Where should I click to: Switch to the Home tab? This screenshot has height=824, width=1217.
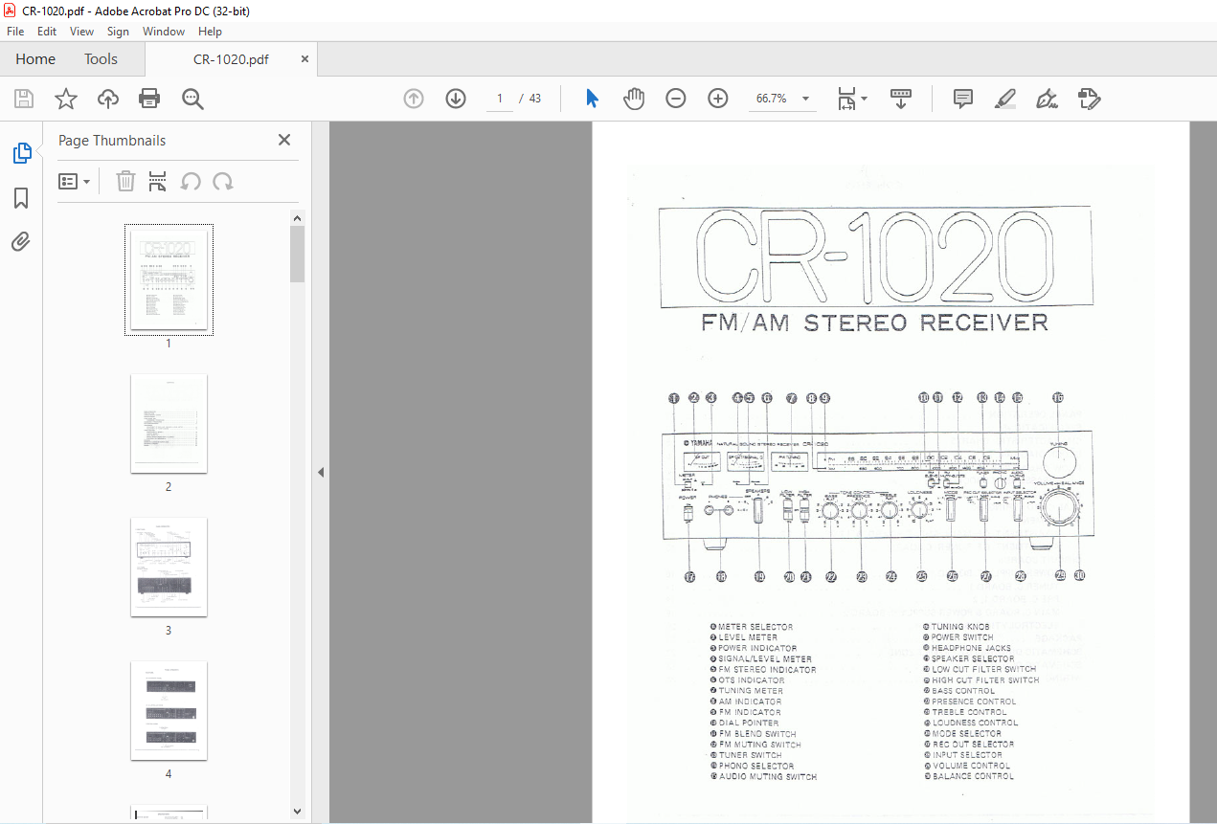(35, 59)
